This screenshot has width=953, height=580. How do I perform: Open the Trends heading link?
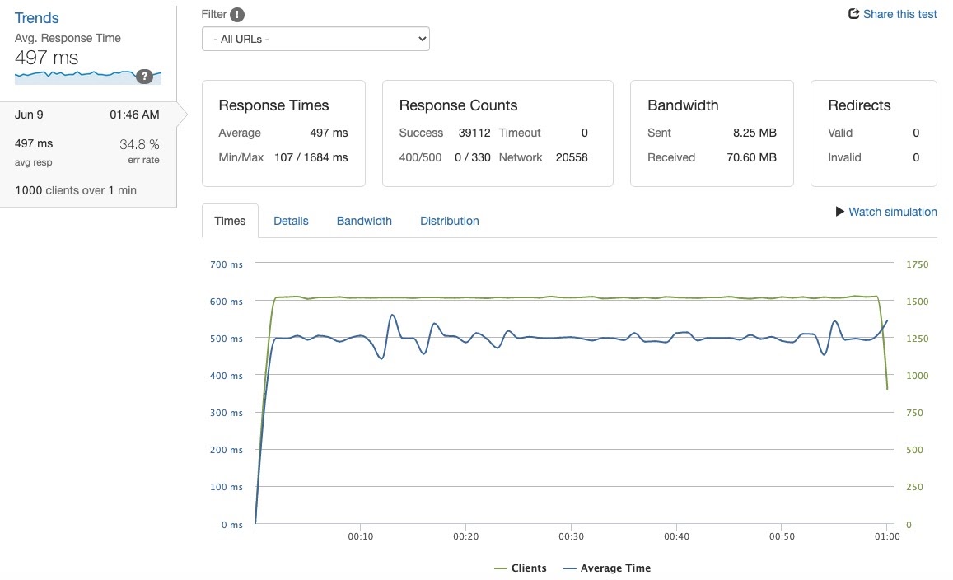coord(36,18)
